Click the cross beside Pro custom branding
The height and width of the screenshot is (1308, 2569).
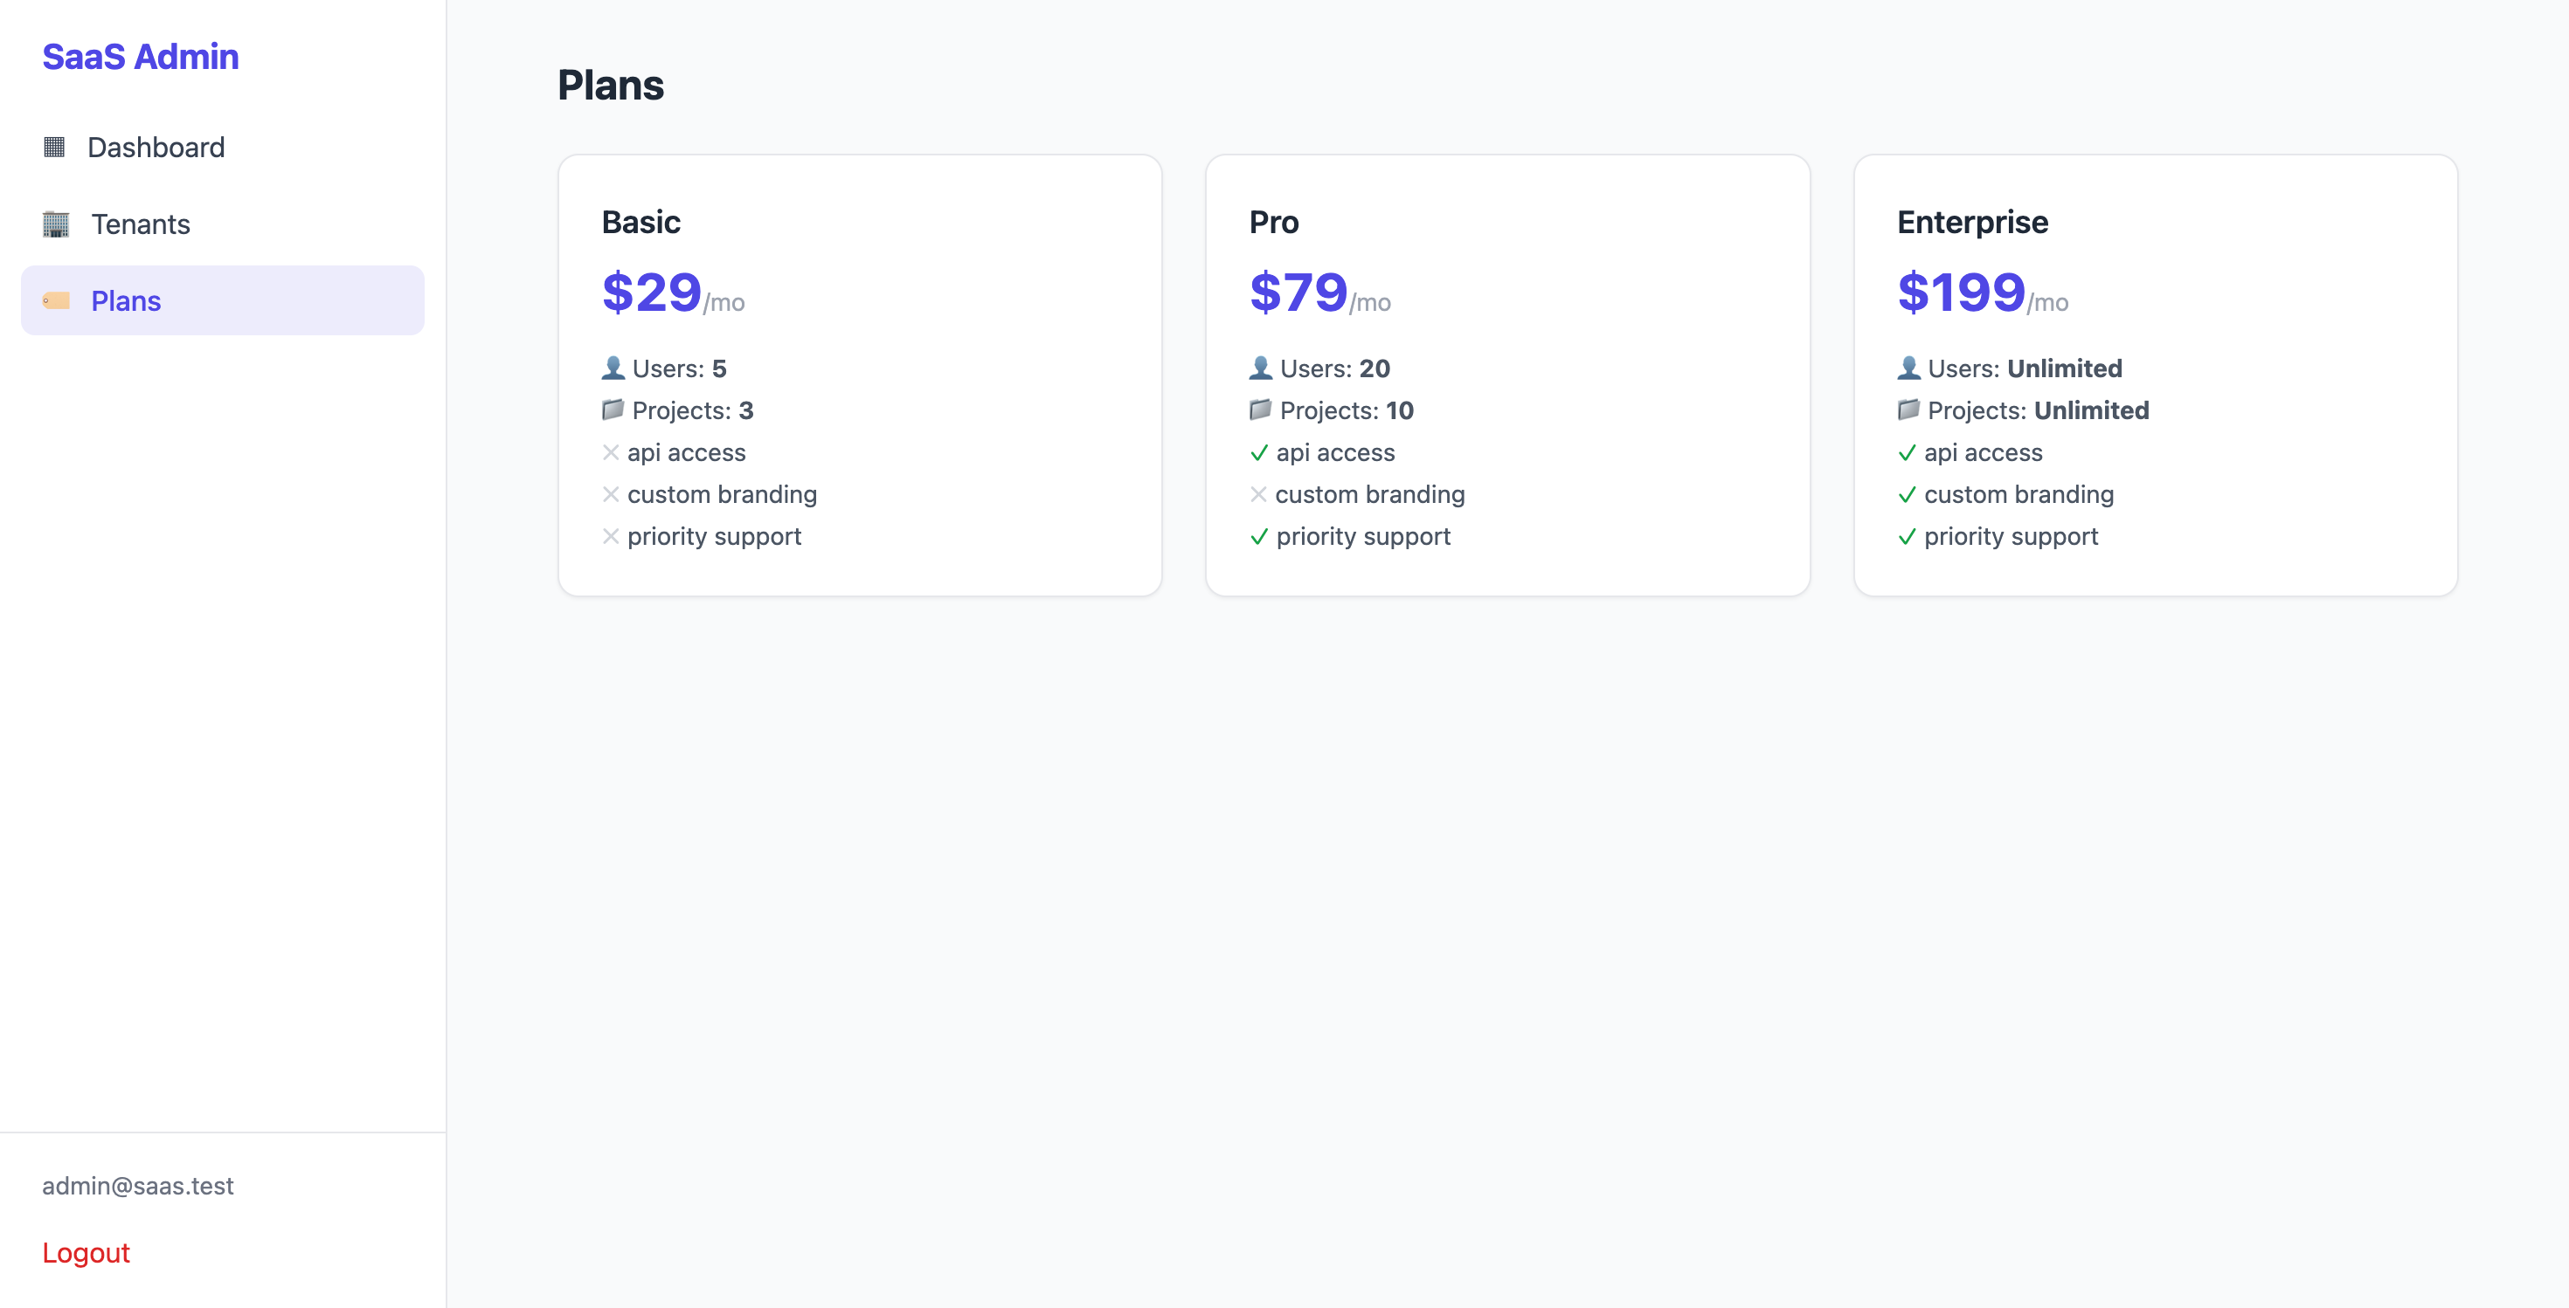[x=1258, y=494]
